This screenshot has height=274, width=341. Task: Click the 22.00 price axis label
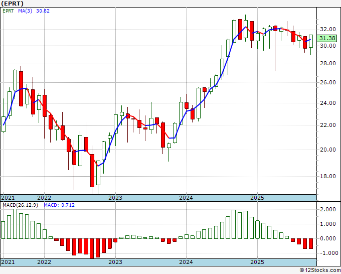tap(328, 125)
